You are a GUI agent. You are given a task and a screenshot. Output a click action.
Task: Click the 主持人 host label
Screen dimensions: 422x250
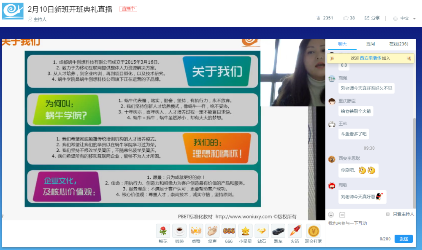pos(40,19)
